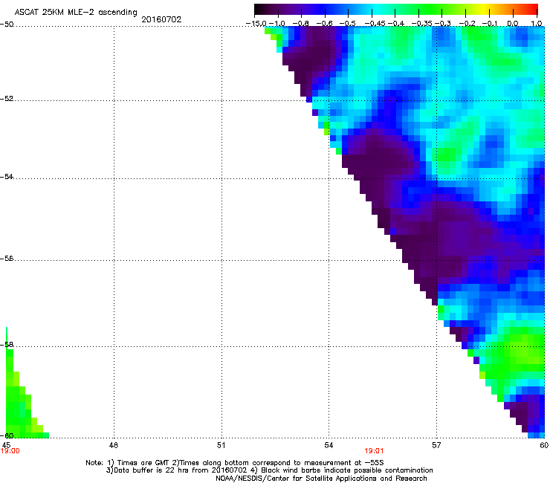
Task: Click the red 19:00 time stamp
Action: [x=10, y=451]
